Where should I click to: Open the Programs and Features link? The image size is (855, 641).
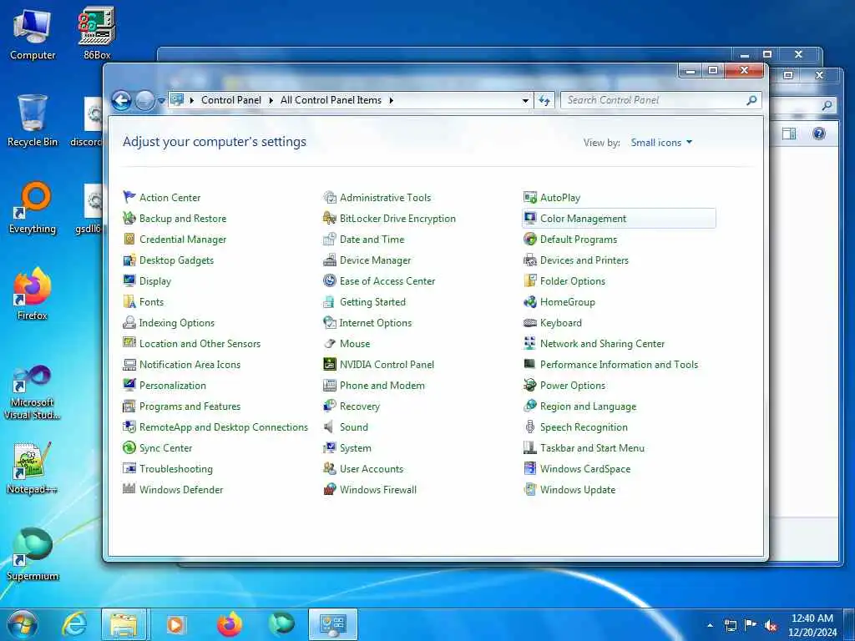[x=190, y=406]
